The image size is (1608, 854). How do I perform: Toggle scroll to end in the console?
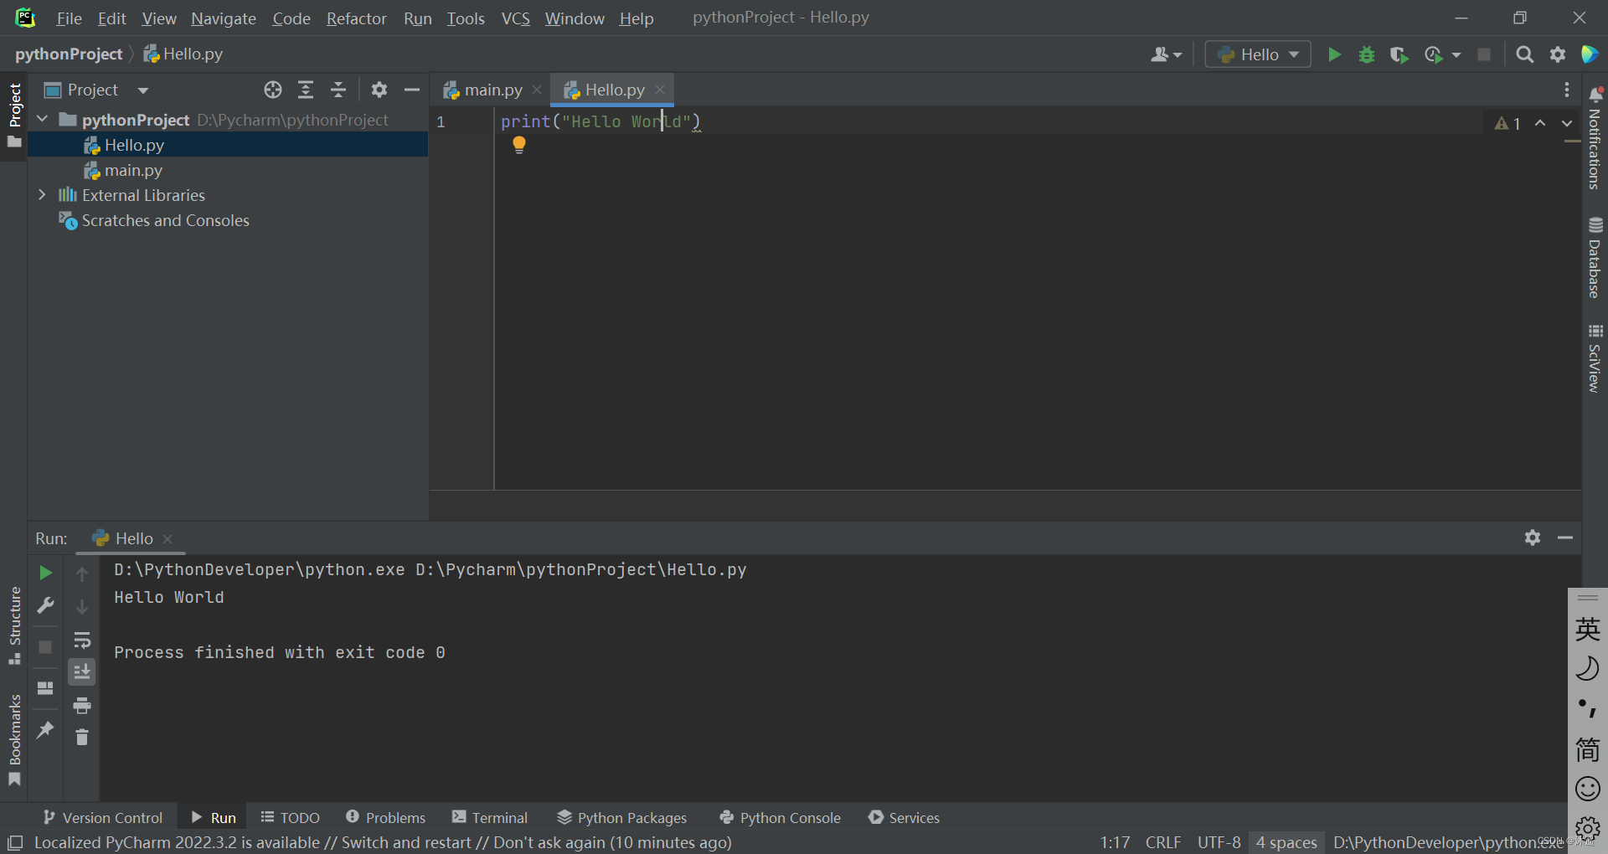[x=82, y=671]
